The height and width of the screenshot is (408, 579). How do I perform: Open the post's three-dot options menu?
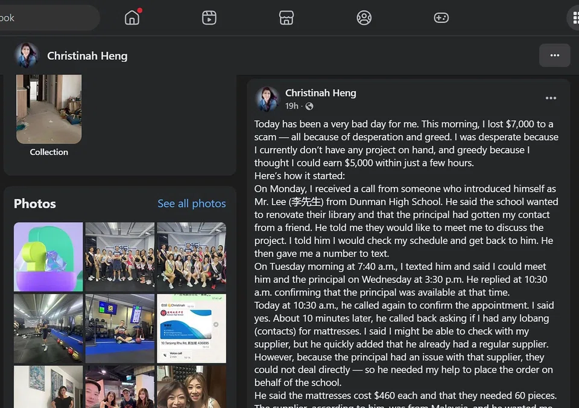click(x=551, y=98)
